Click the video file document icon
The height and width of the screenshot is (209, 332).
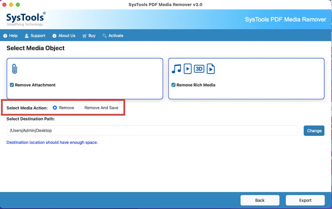click(x=211, y=69)
